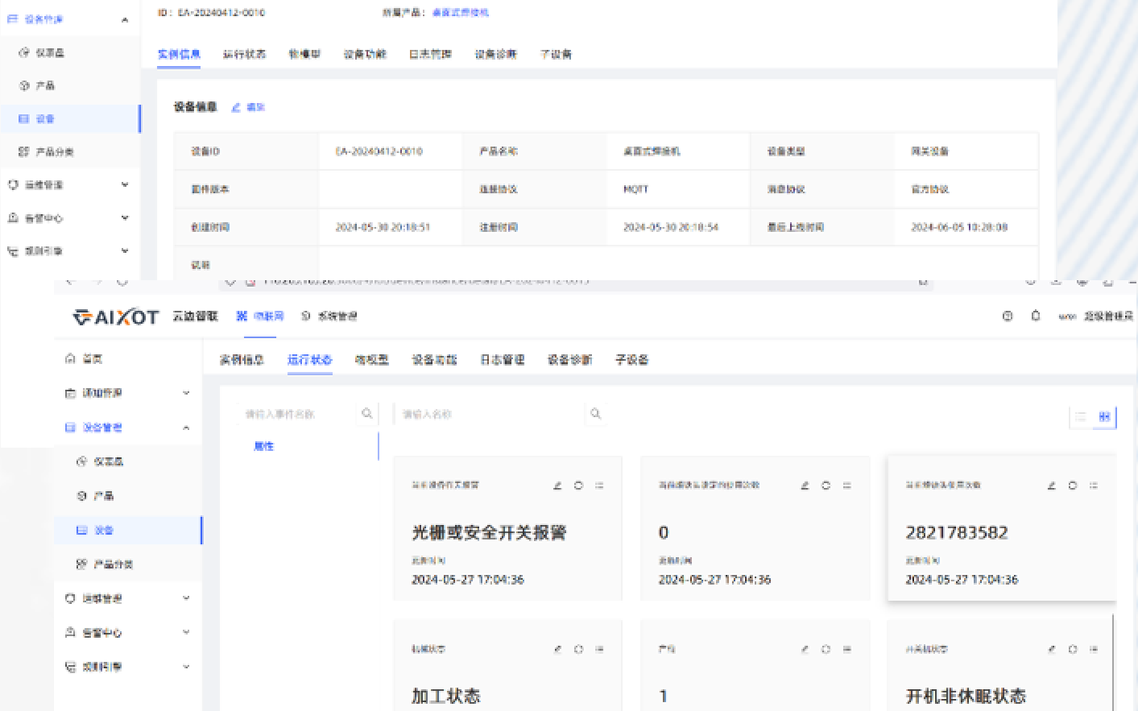Open notification bell in lower header
The height and width of the screenshot is (711, 1138).
coord(1036,316)
